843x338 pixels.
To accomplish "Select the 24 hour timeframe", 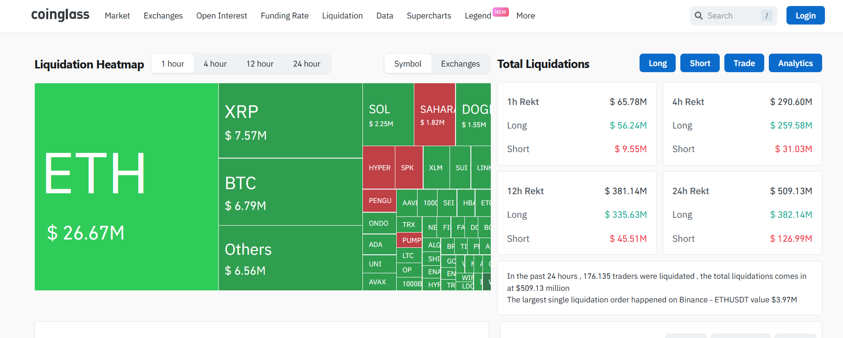I will click(307, 64).
